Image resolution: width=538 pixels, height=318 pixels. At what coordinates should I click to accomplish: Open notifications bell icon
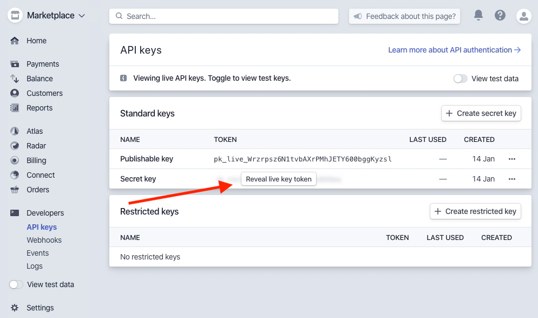tap(478, 15)
